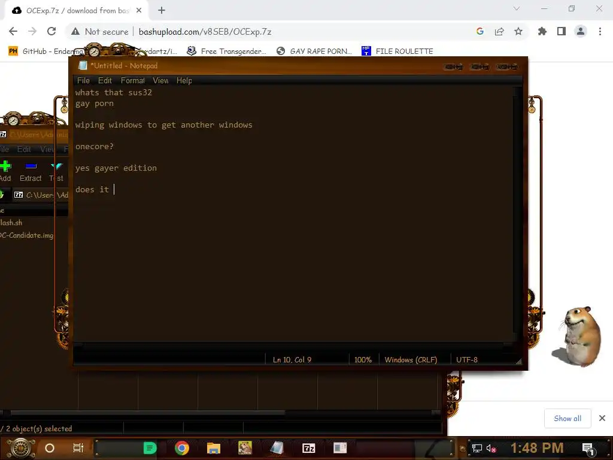Open the hamster box taskbar icon
Screen dimensions: 613x460
coord(245,448)
